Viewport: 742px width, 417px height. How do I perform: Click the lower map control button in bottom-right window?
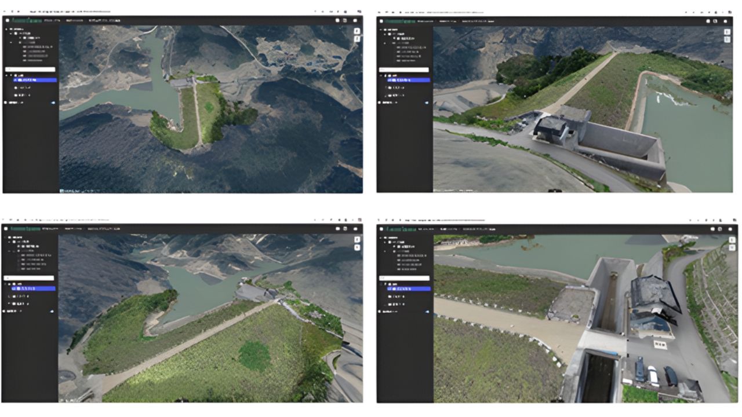pos(732,247)
